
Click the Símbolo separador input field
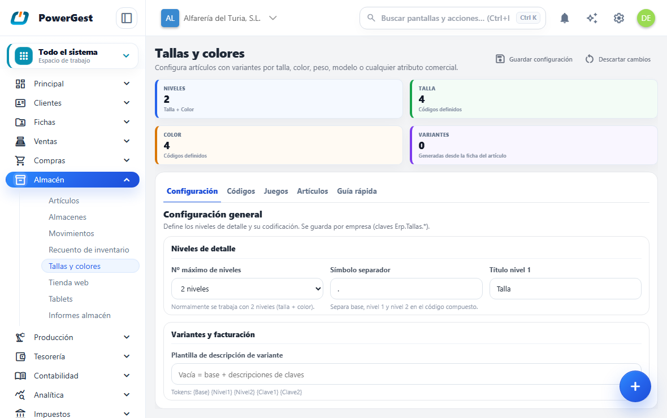[x=406, y=289]
